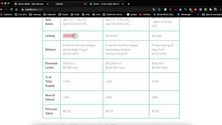222x125 pixels.
Task: Open a new browser tab
Action: click(x=129, y=4)
